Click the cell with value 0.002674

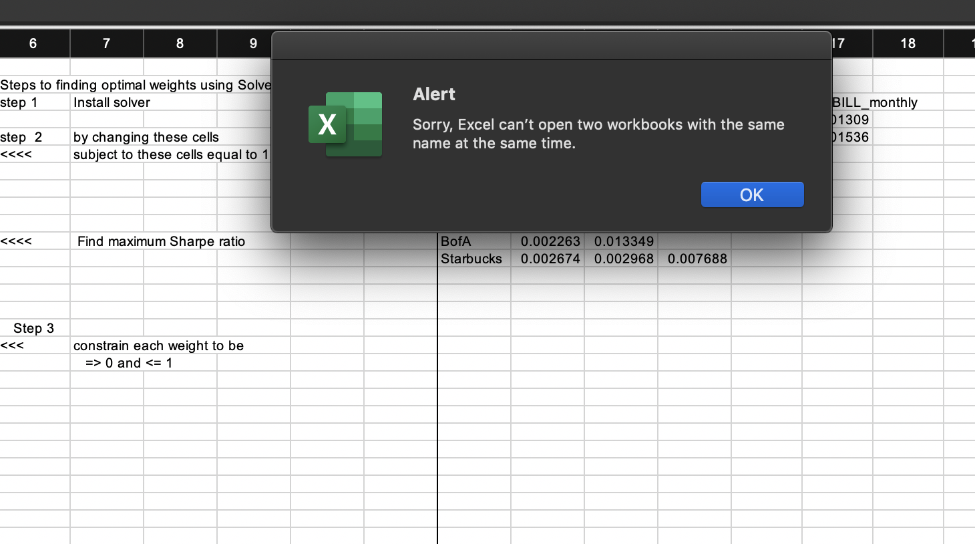point(548,259)
